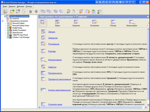This screenshot has height=112, width=150.
Task: Disable the Windows Task Manager checkbox
Action: pos(8,37)
